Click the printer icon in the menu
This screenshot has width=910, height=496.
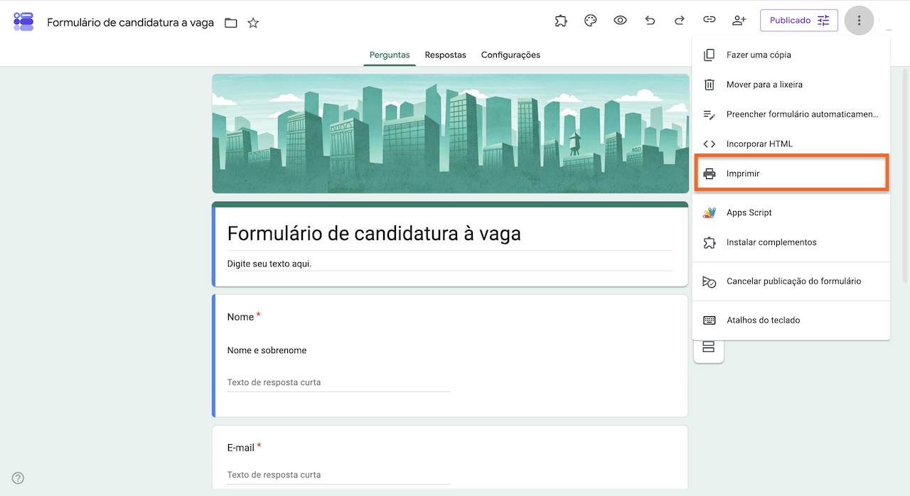709,173
